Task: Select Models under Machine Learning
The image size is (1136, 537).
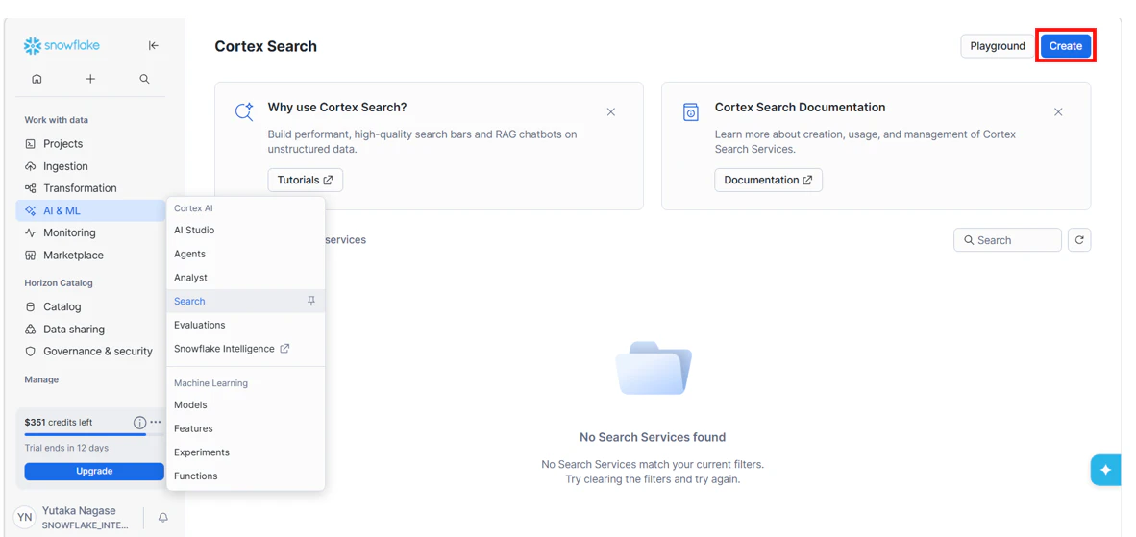Action: tap(246, 405)
